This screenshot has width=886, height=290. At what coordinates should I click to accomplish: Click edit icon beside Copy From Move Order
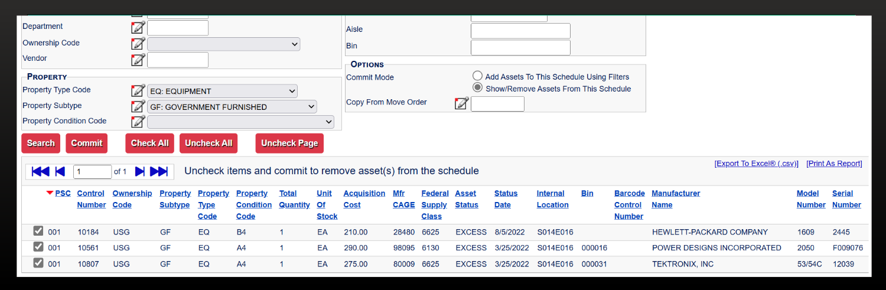pos(461,103)
